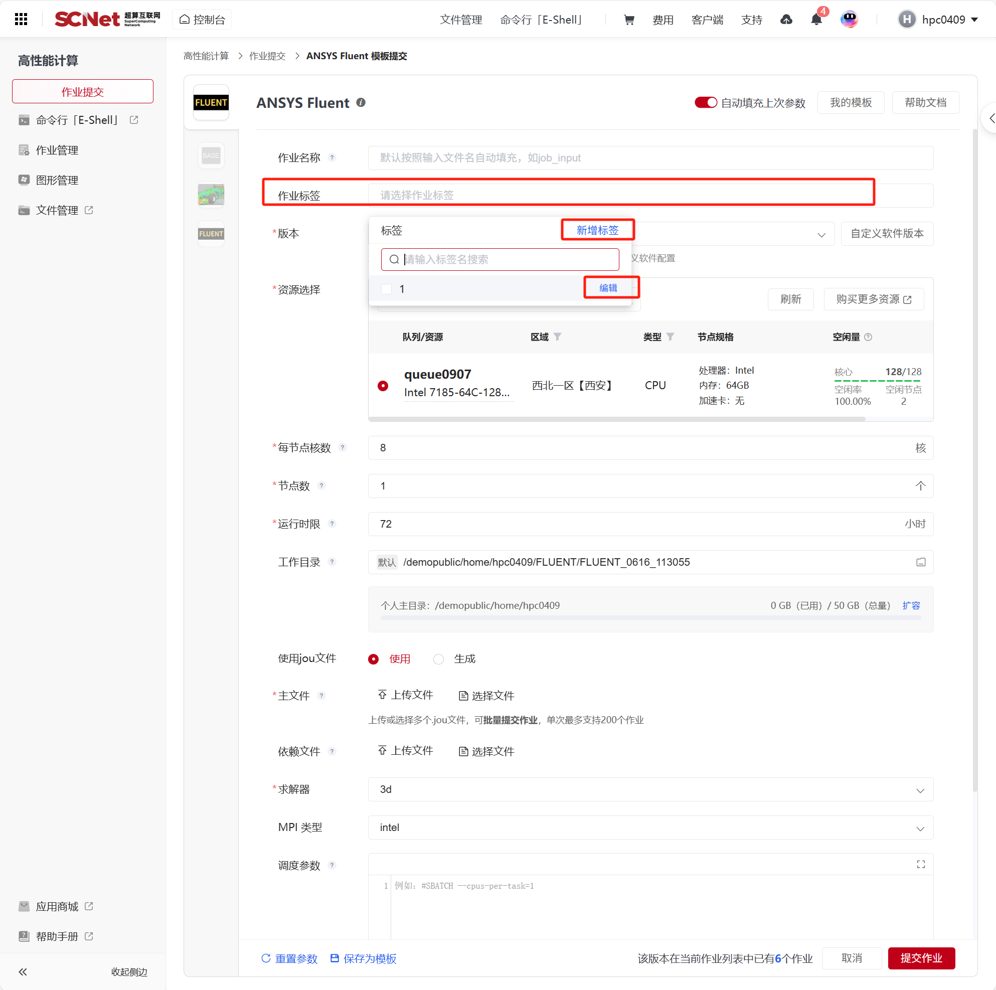Open the 求解器 3d dropdown
Screen dimensions: 996x990
tap(650, 789)
